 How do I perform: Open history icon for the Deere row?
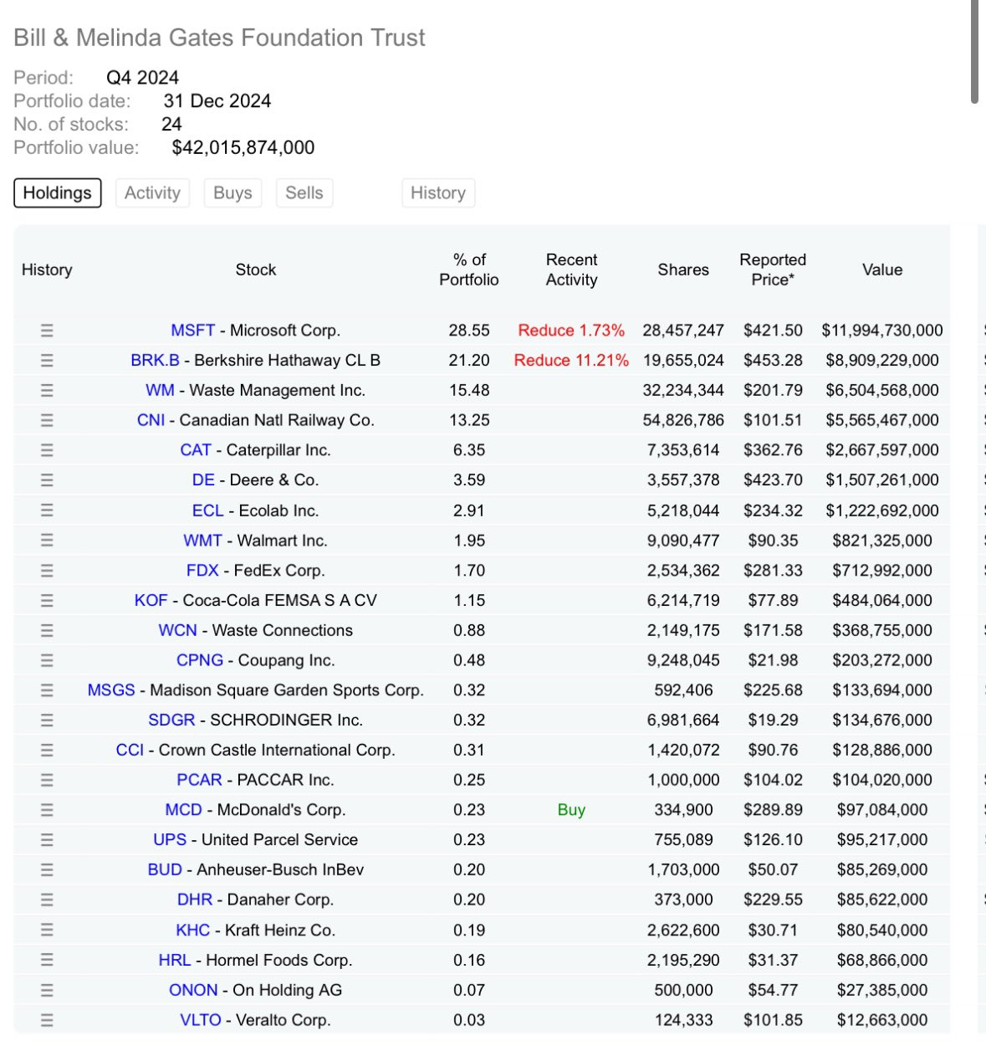tap(47, 480)
